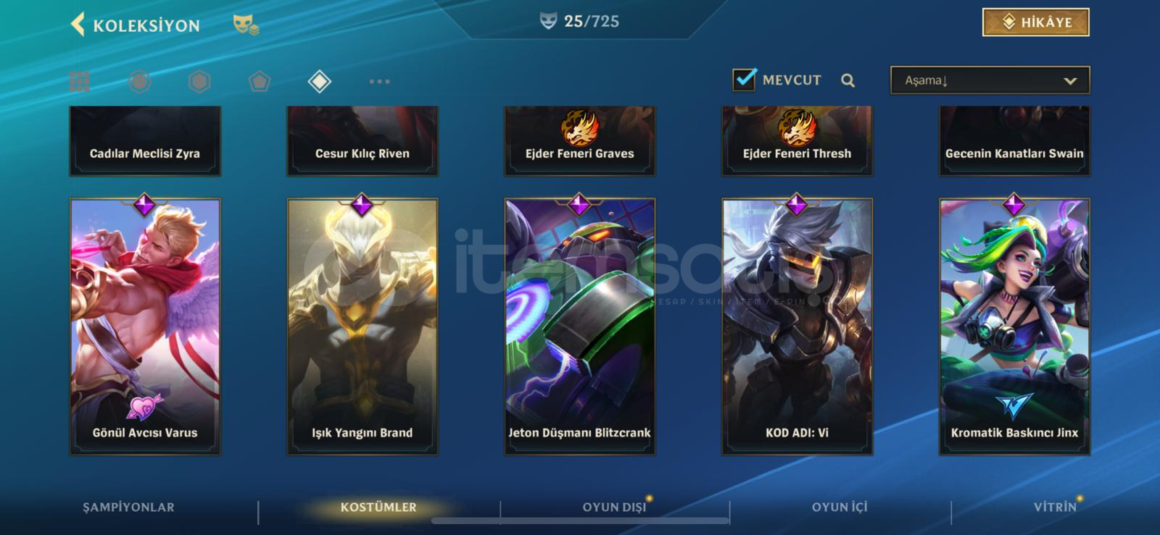Select the Gönül Avcısı Varus skin card
This screenshot has height=535, width=1160.
click(145, 326)
